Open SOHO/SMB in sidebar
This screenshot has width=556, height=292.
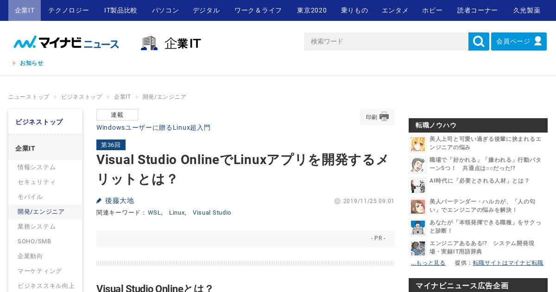45,241
